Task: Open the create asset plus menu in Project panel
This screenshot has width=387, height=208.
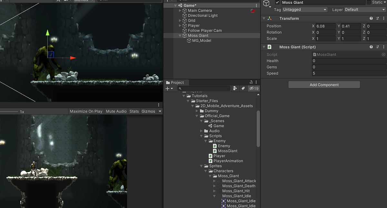Action: pos(168,88)
